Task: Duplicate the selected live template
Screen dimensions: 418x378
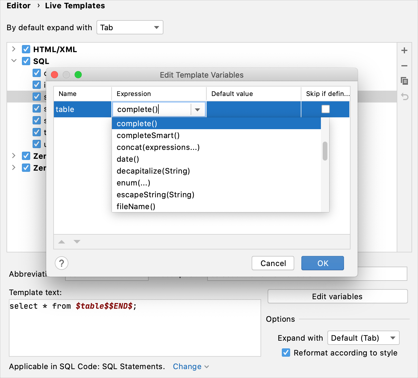Action: point(404,81)
